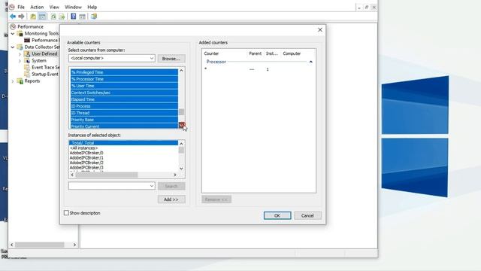The image size is (481, 271).
Task: Click the Up One Level folder icon
Action: (x=33, y=17)
